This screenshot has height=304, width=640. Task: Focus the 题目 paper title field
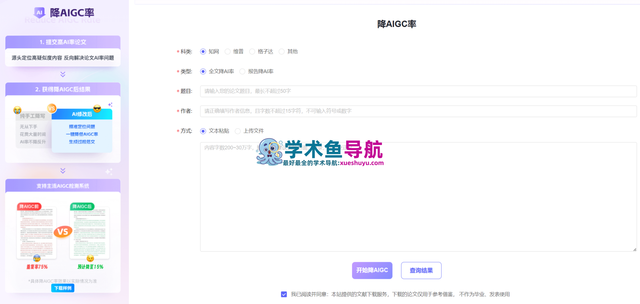[x=418, y=91]
